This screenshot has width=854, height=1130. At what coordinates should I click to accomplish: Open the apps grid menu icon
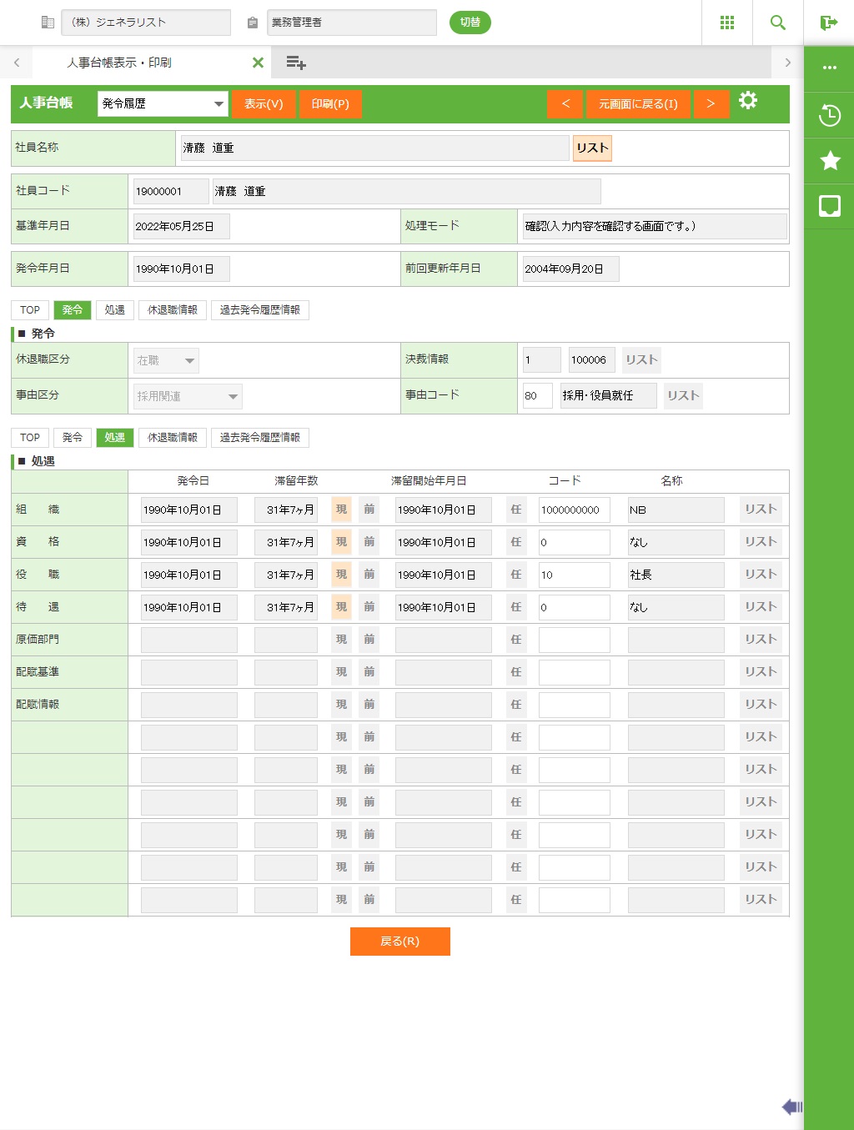tap(726, 23)
